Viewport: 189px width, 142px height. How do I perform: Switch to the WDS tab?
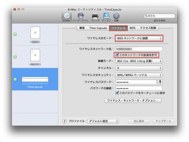click(133, 28)
